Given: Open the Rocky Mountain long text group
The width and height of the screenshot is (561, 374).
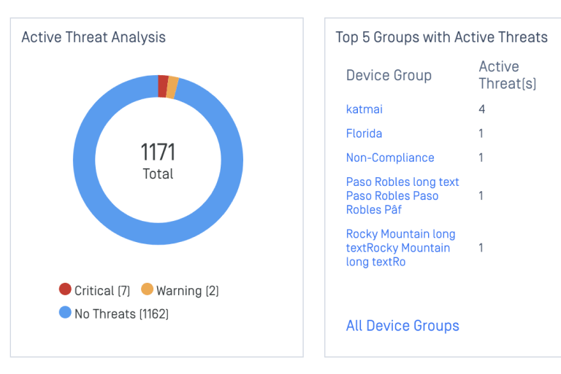Looking at the screenshot, I should coord(400,248).
